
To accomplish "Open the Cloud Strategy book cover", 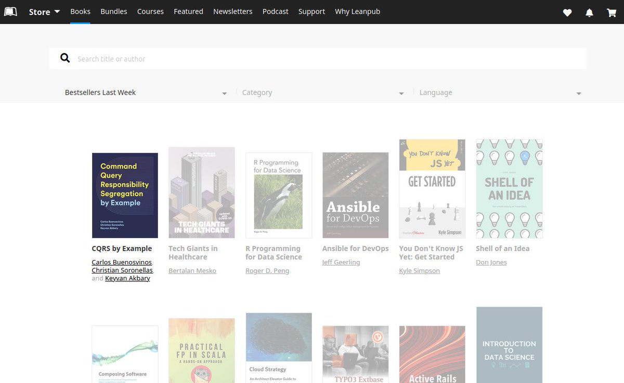I will (x=279, y=348).
